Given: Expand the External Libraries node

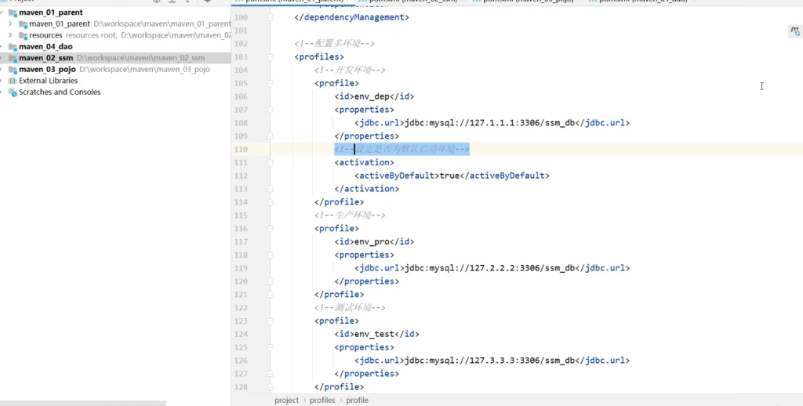Looking at the screenshot, I should (3, 81).
